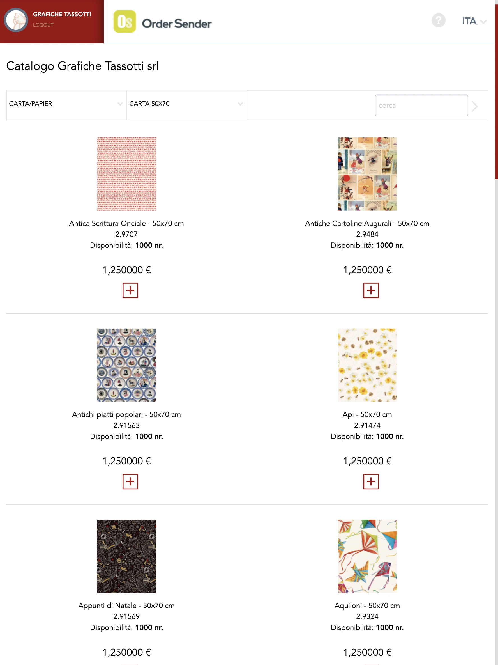
Task: Click the LOGOUT link
Action: tap(43, 25)
